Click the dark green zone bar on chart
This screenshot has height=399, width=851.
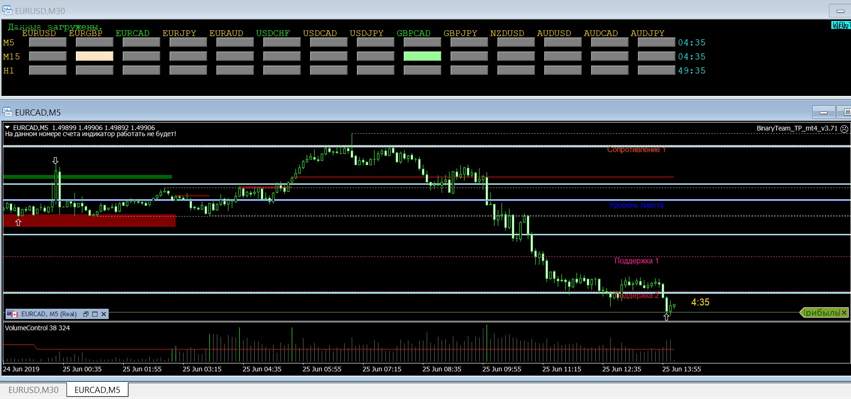click(x=88, y=177)
